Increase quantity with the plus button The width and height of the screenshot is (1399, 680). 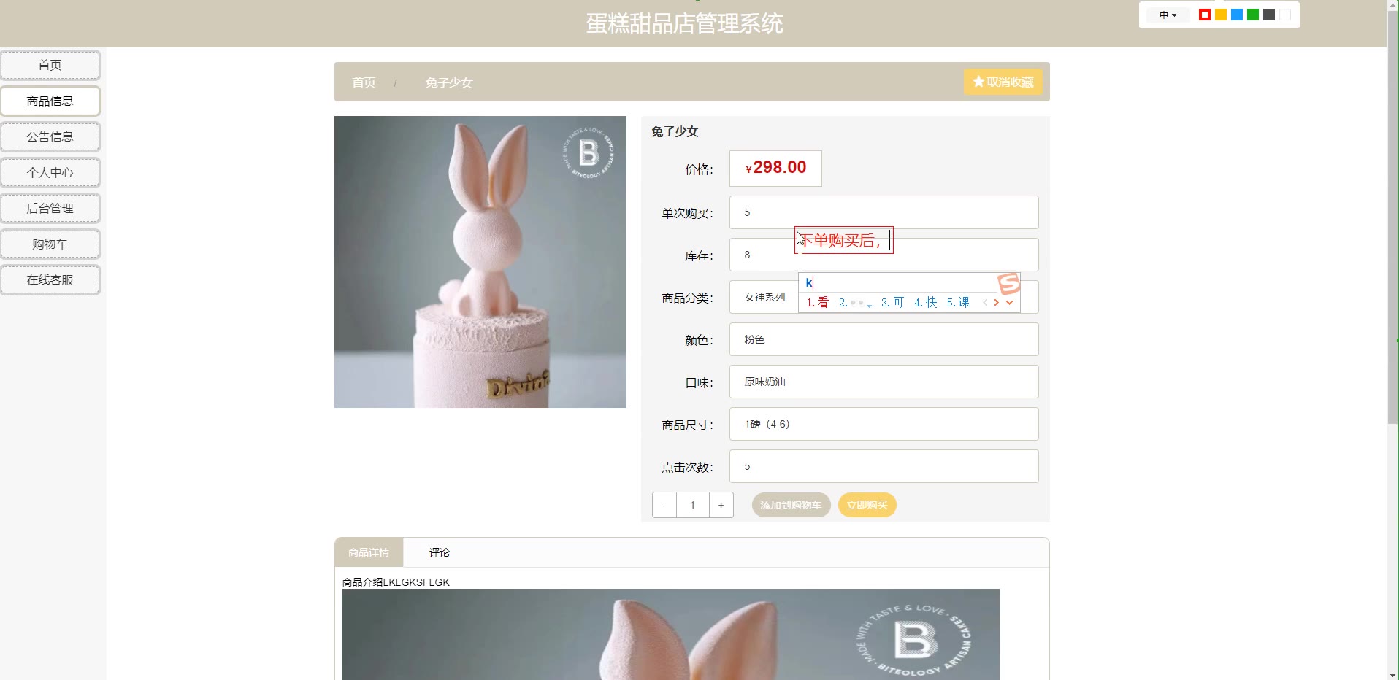point(721,505)
